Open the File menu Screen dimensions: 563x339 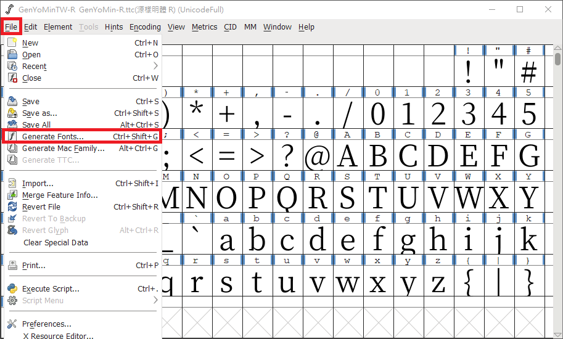pyautogui.click(x=10, y=27)
